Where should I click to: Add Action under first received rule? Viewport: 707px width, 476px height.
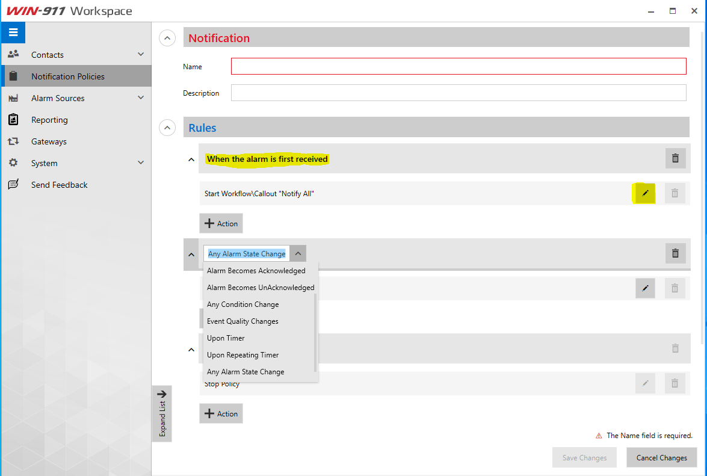(221, 223)
